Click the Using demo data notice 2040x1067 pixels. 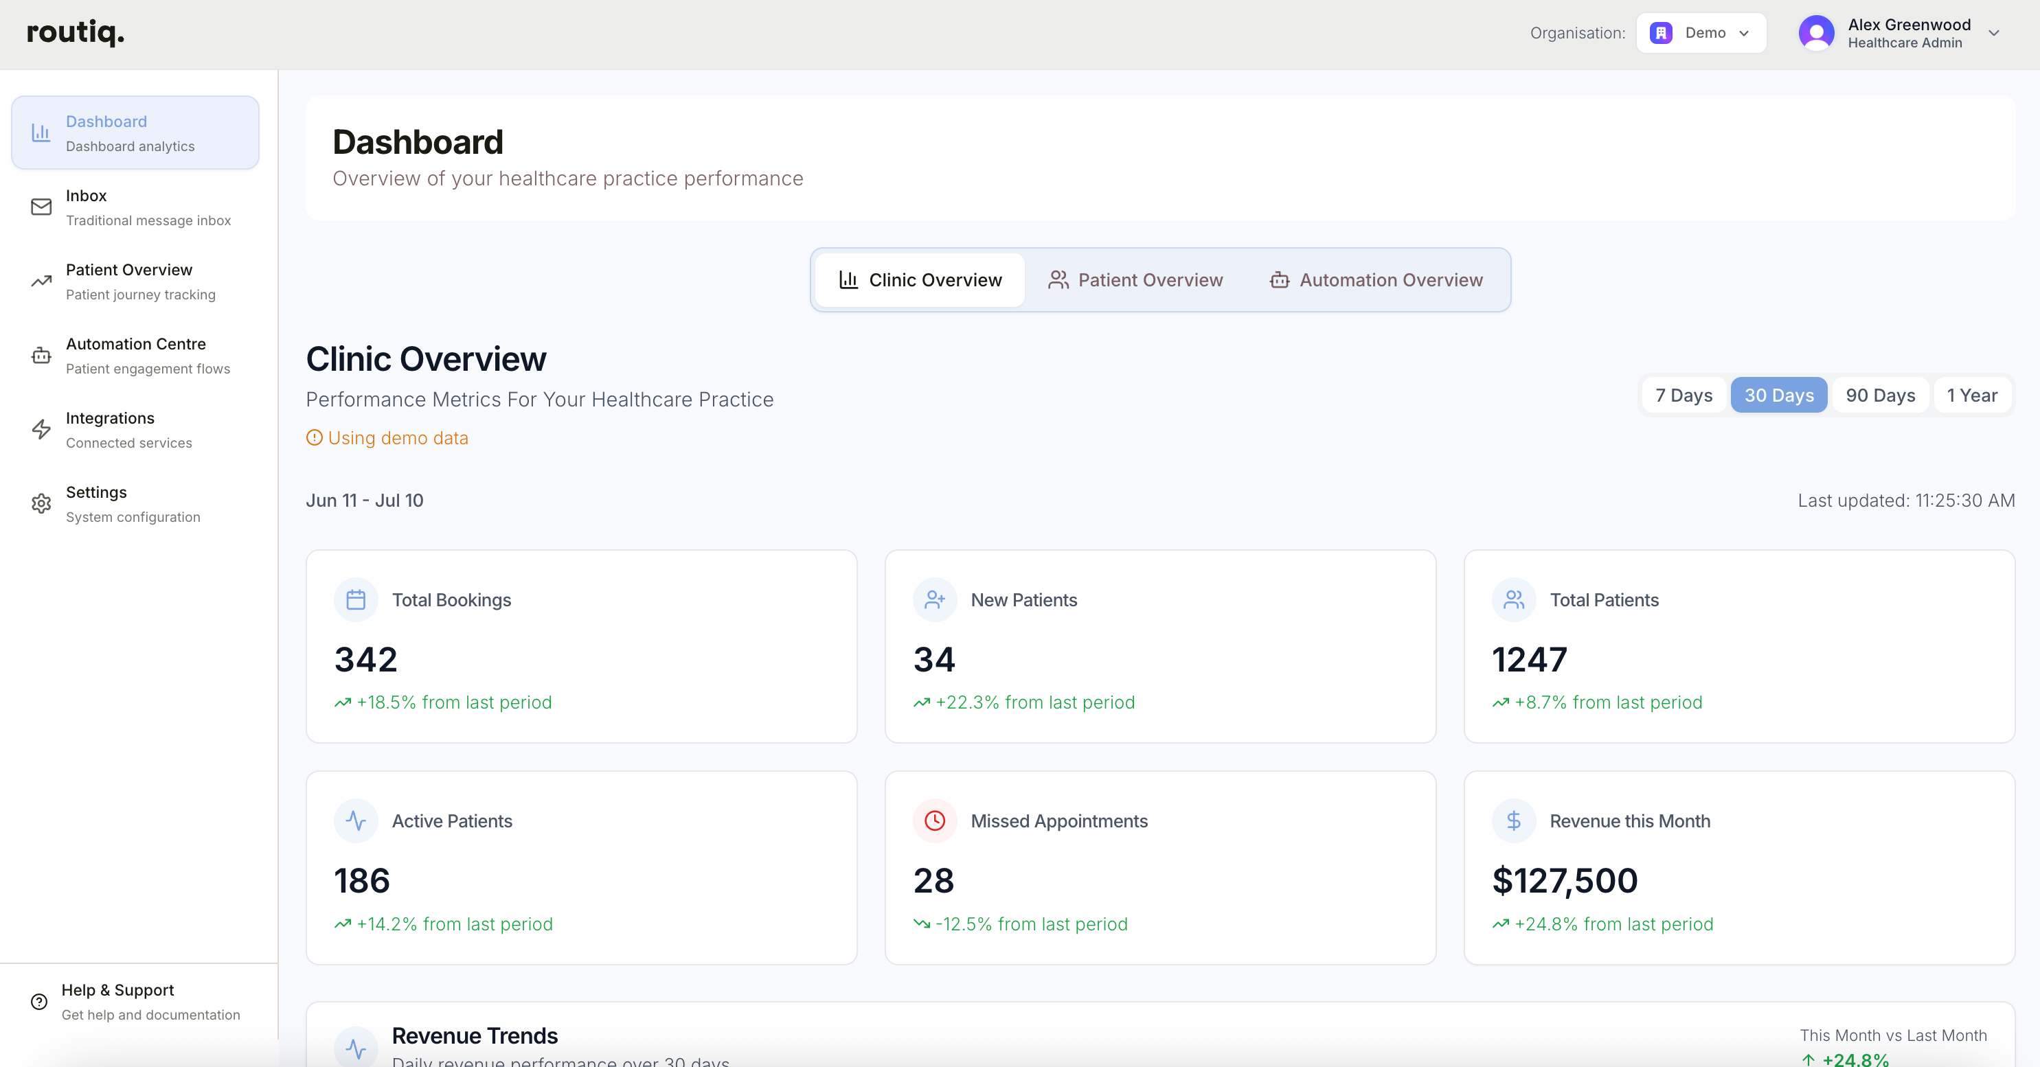pyautogui.click(x=387, y=438)
